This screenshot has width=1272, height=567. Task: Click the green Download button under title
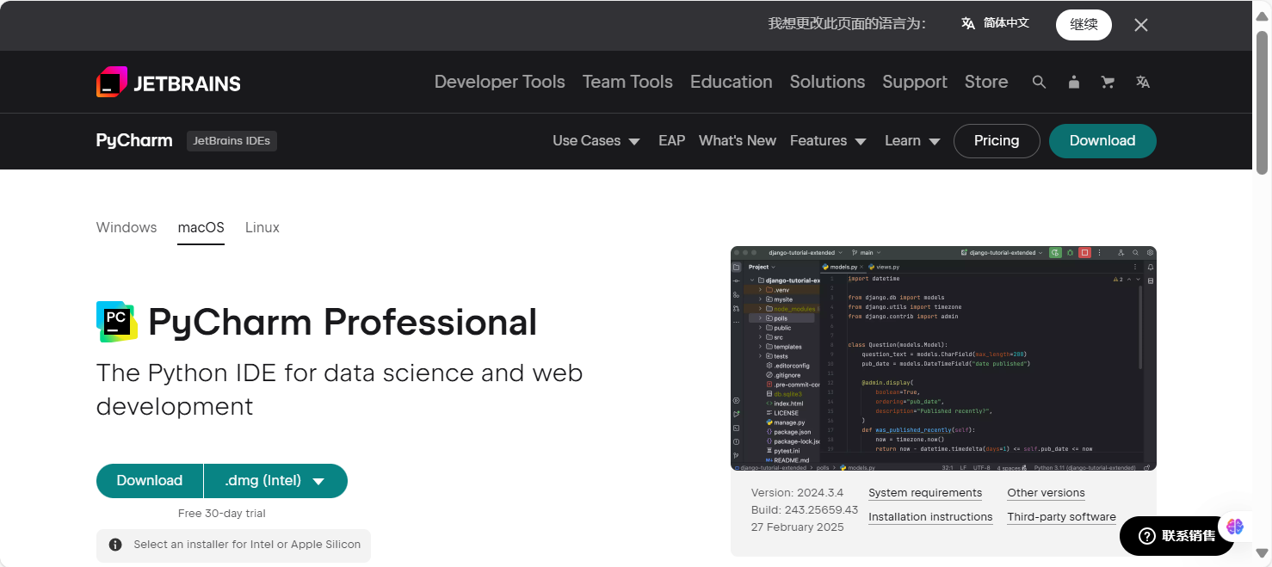click(x=150, y=481)
